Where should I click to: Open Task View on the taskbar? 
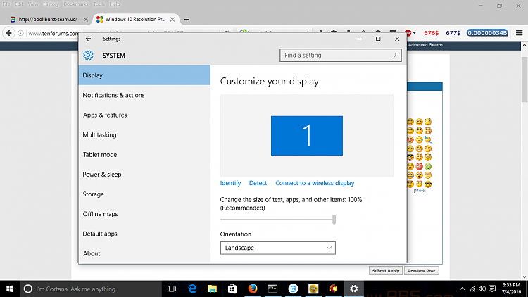(172, 289)
